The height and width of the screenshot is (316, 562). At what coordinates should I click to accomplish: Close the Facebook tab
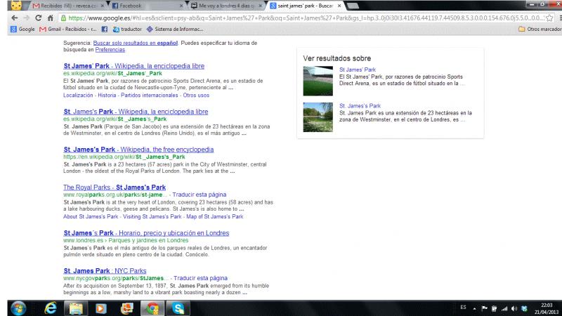[181, 6]
